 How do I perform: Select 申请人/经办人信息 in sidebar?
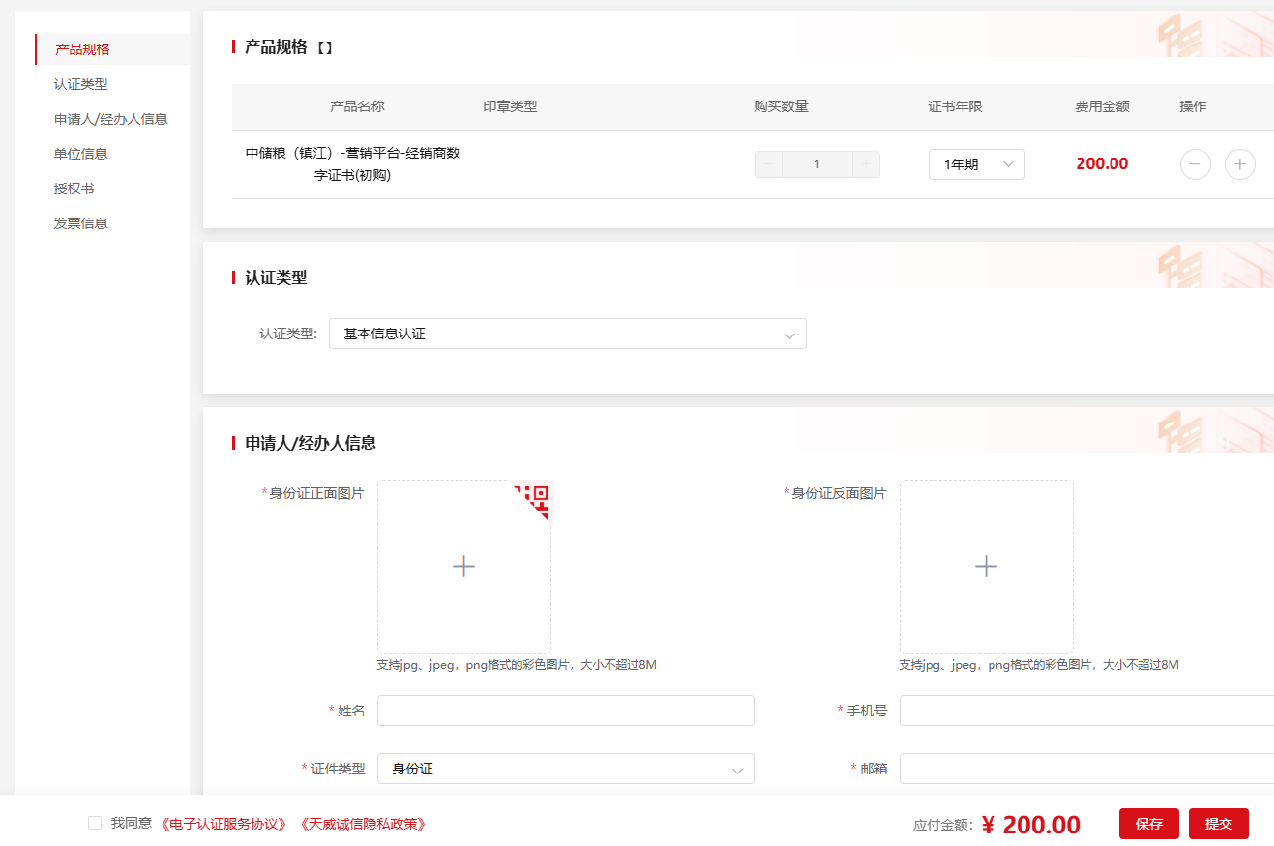(x=111, y=119)
